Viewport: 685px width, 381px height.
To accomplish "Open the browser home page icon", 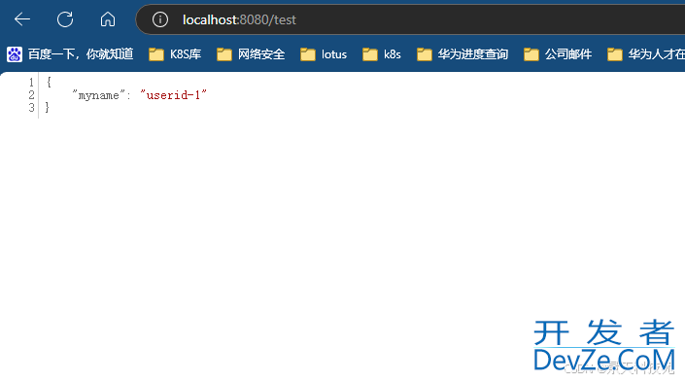I will tap(108, 19).
